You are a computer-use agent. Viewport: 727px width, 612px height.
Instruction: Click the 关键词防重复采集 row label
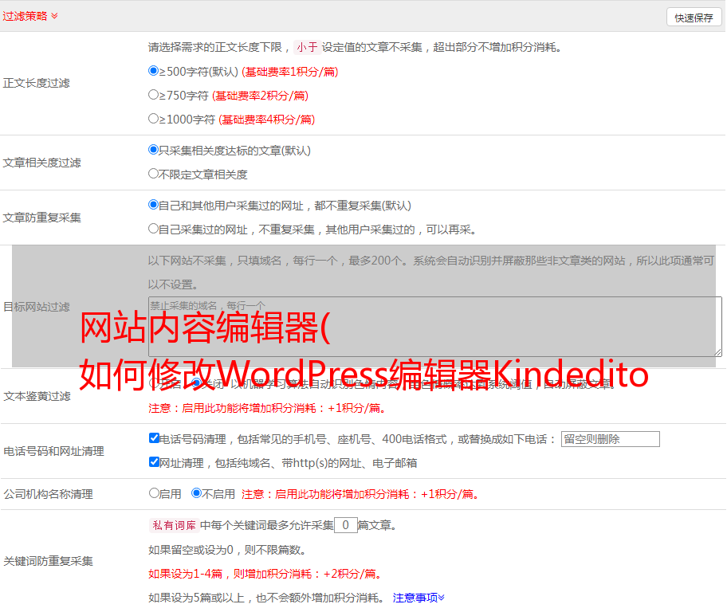(x=48, y=561)
